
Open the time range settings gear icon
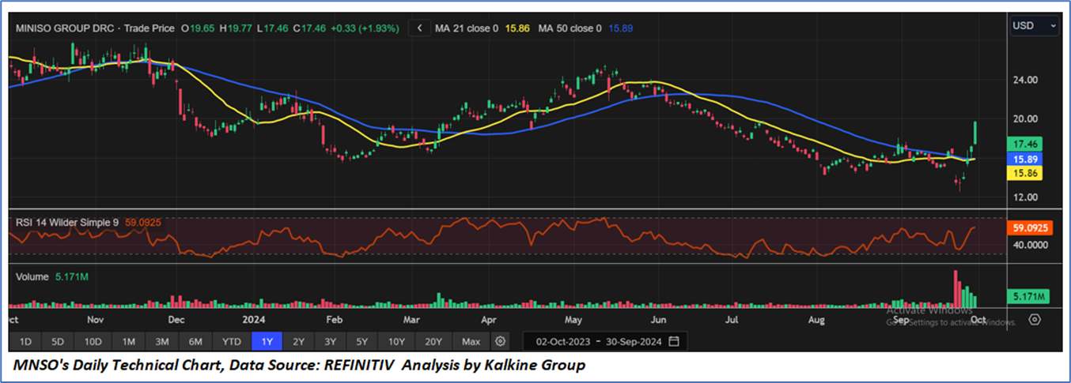(x=500, y=341)
